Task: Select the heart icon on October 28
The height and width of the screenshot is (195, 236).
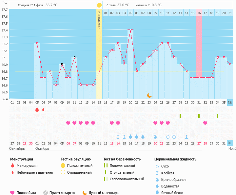Action: tap(205, 123)
